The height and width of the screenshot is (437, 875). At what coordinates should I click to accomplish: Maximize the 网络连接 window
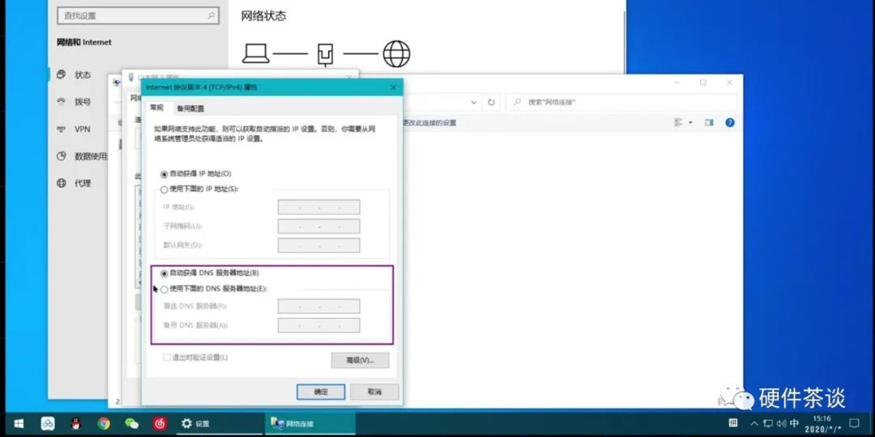(703, 83)
